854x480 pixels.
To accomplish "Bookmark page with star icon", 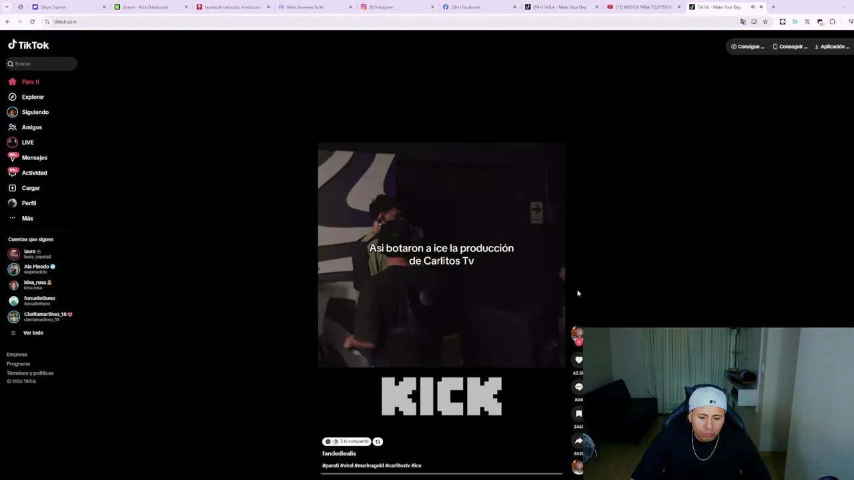I will 765,21.
